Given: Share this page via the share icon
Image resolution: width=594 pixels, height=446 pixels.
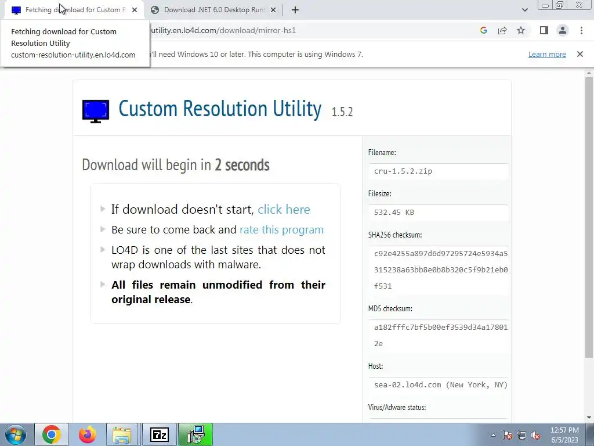Looking at the screenshot, I should click(x=502, y=30).
